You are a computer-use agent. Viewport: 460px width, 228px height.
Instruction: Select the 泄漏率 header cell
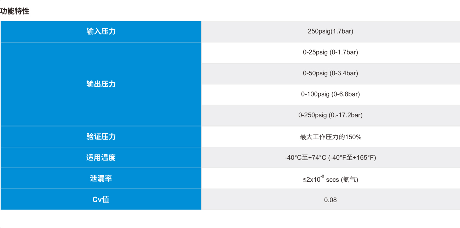click(x=101, y=179)
